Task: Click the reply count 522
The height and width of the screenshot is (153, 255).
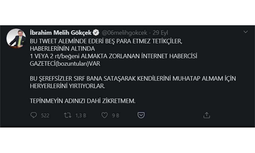Action: [x=45, y=116]
